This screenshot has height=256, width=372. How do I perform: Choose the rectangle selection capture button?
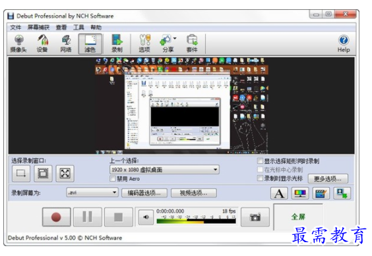pyautogui.click(x=21, y=173)
